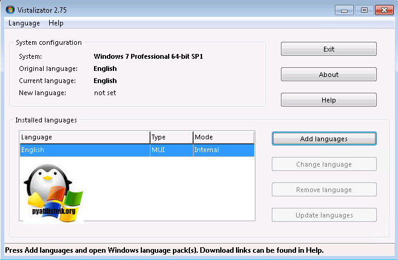This screenshot has height=260, width=398.
Task: Click the disabled Change language button
Action: pos(324,164)
